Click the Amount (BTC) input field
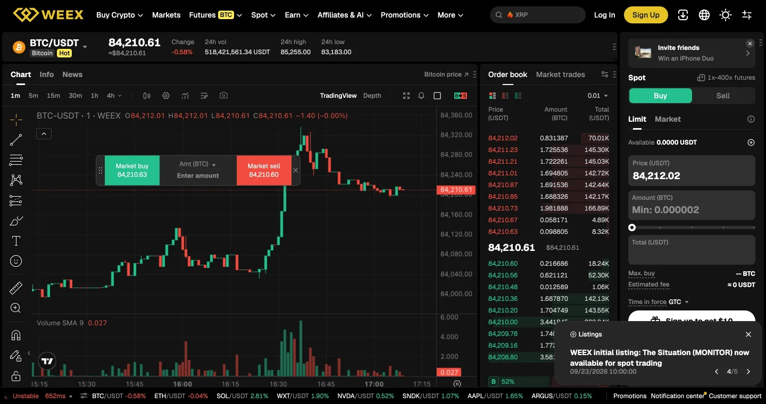The width and height of the screenshot is (766, 404). tap(692, 205)
